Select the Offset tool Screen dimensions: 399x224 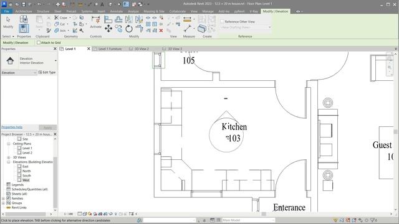click(118, 19)
